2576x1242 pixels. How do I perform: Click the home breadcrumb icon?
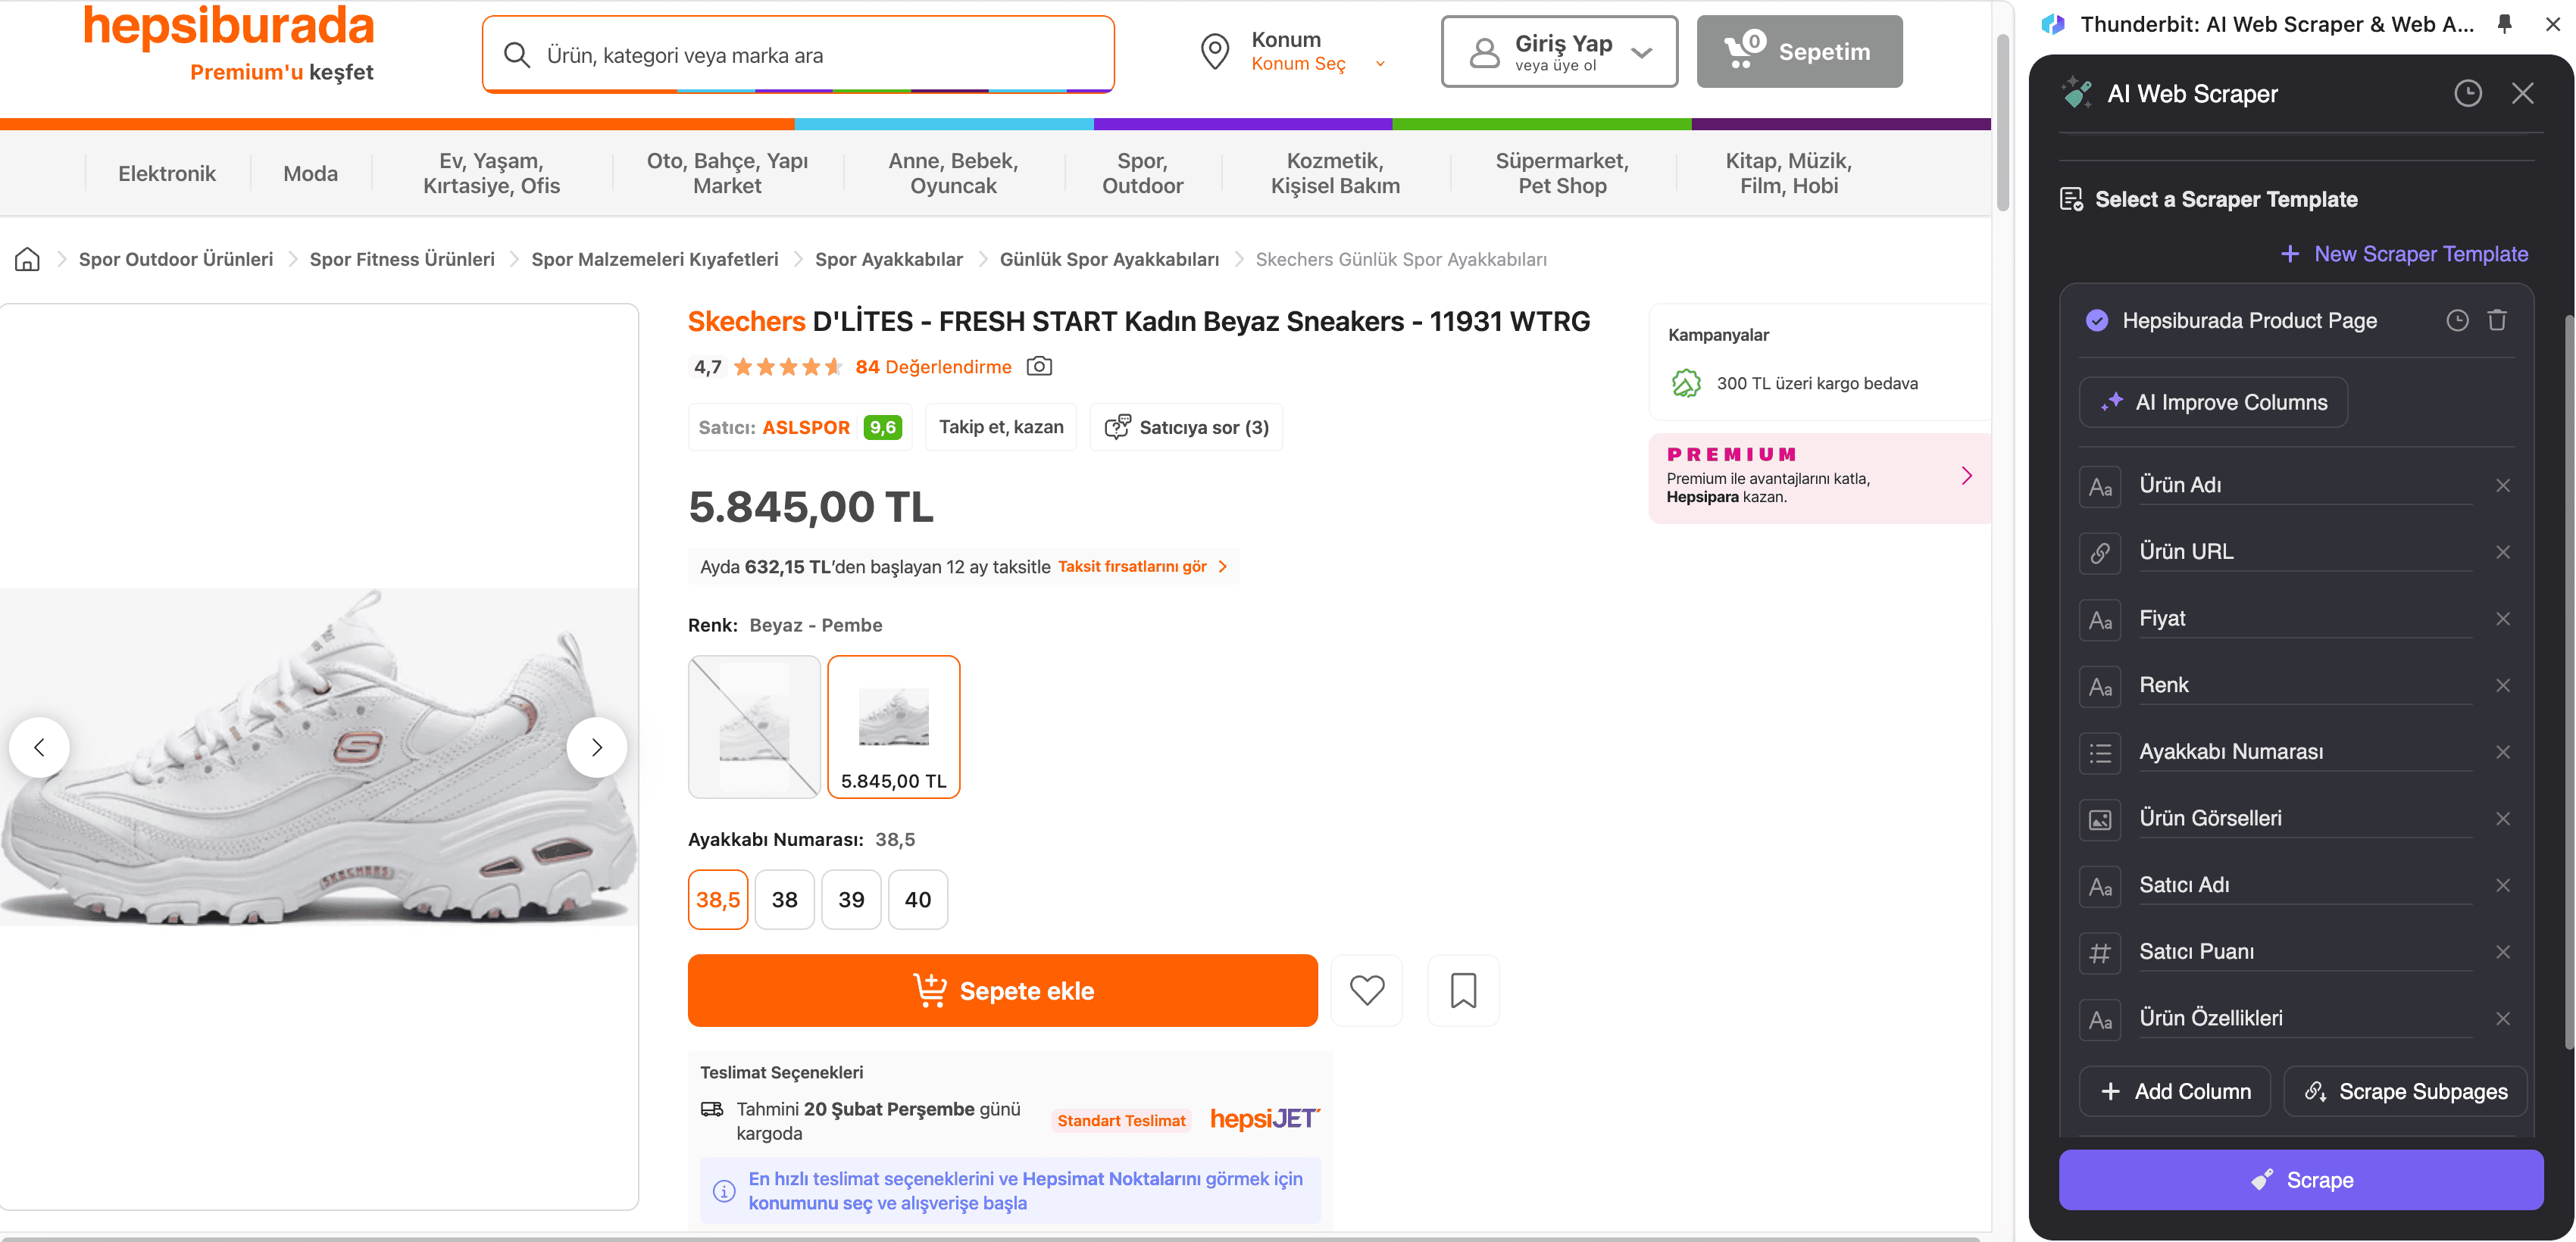click(27, 260)
